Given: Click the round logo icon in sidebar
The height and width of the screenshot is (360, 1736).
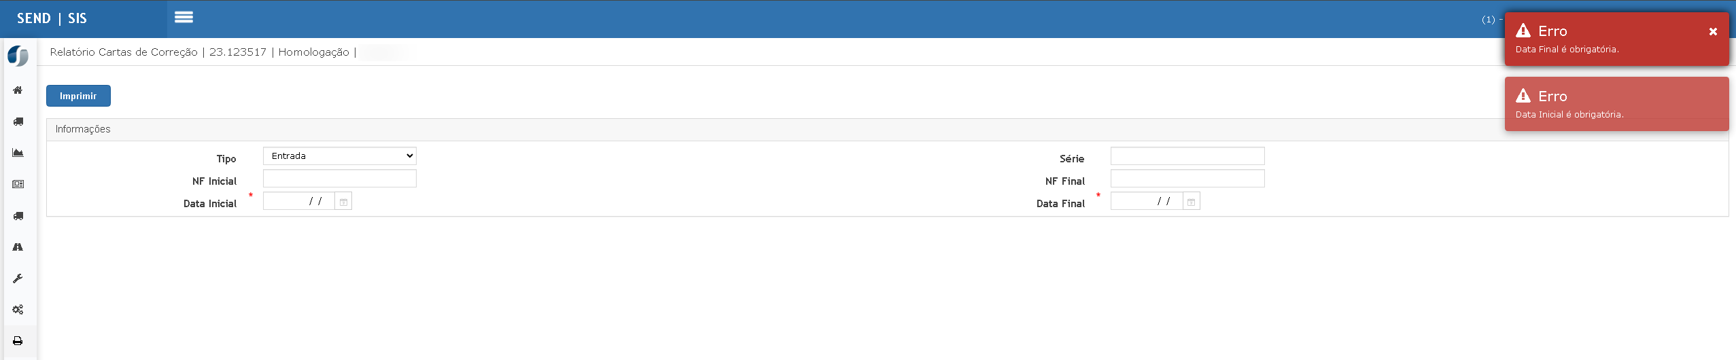Looking at the screenshot, I should [x=18, y=56].
